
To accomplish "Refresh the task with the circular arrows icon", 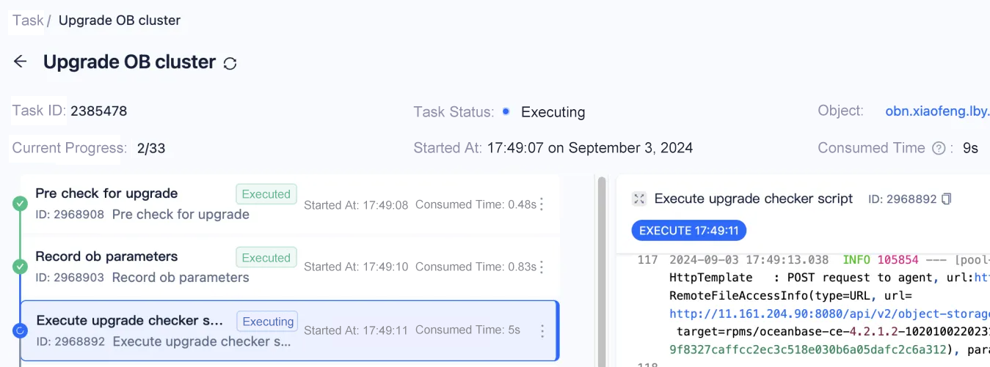I will [x=230, y=64].
